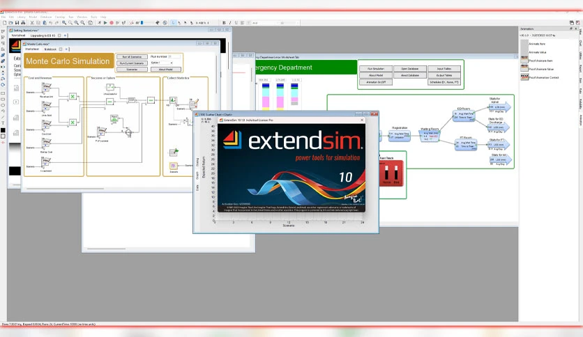Click the green Run Simulation play icon
Screen dimensions: 583x337
[x=105, y=23]
